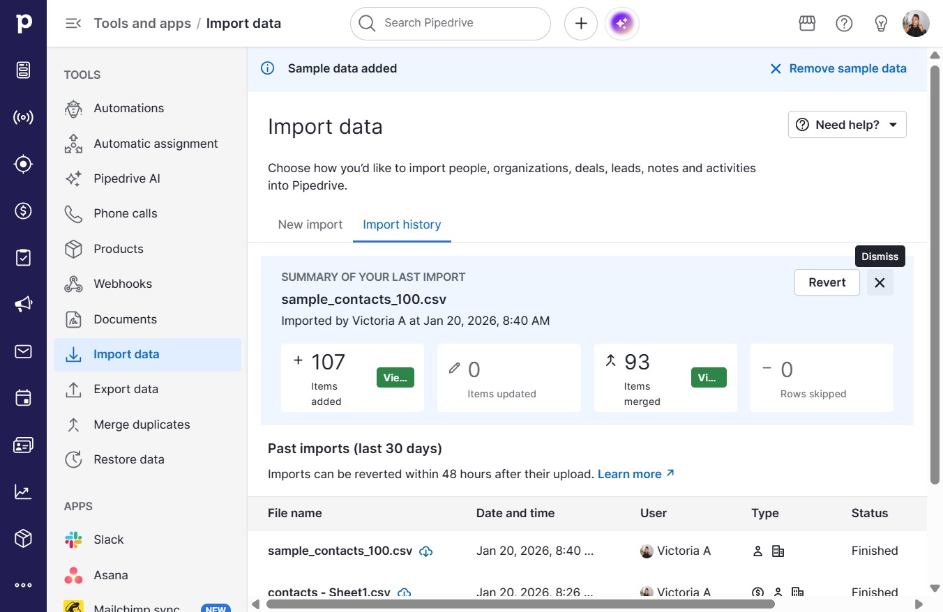Select Import data in the Tools list

[x=147, y=354]
